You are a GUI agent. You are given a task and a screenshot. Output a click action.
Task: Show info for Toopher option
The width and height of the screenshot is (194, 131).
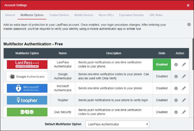176,100
